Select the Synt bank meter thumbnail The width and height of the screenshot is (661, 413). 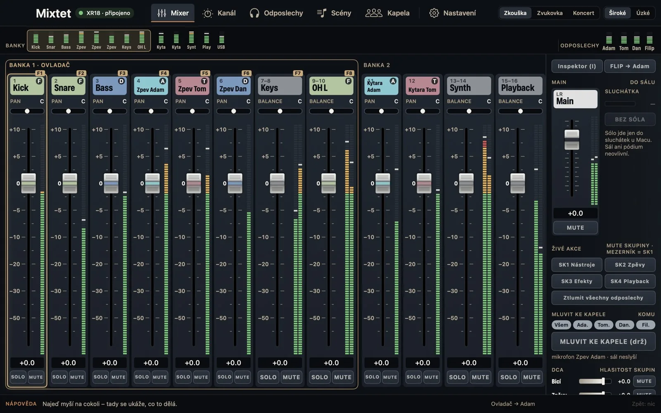pos(191,40)
